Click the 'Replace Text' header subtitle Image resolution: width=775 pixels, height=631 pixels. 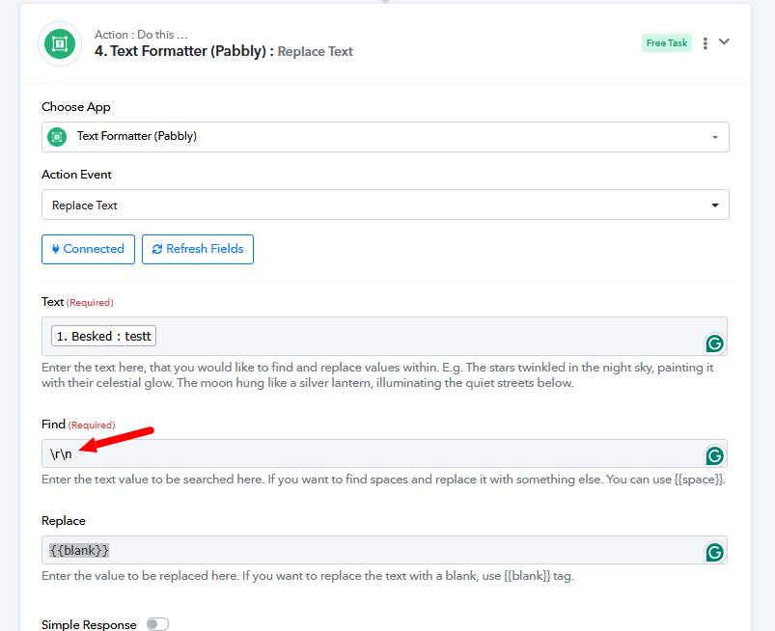315,51
